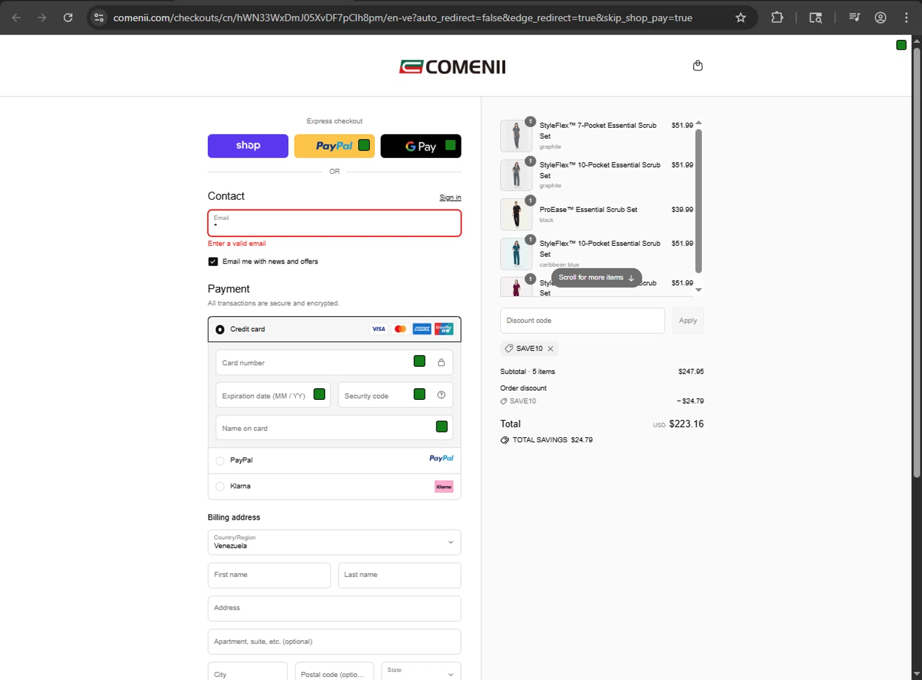Pay with Shop express checkout button
Viewport: 922px width, 680px height.
point(248,146)
